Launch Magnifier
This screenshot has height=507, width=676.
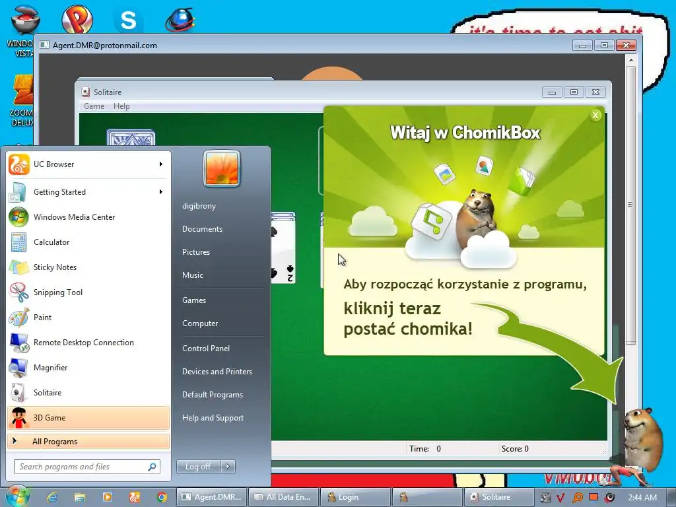point(88,367)
